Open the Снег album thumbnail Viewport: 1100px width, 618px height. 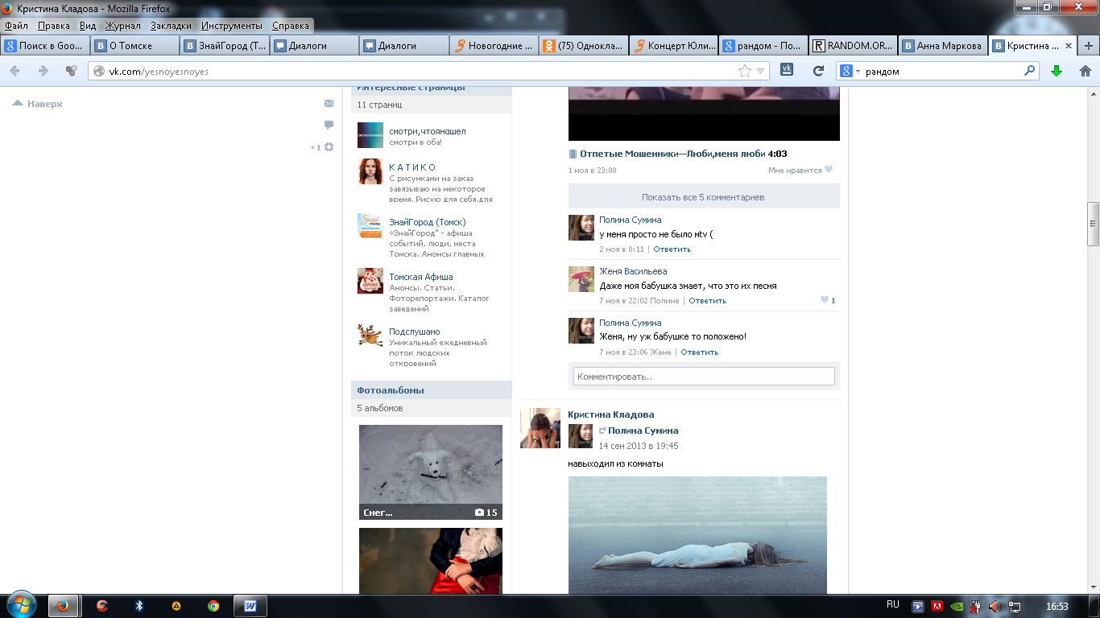[x=431, y=472]
